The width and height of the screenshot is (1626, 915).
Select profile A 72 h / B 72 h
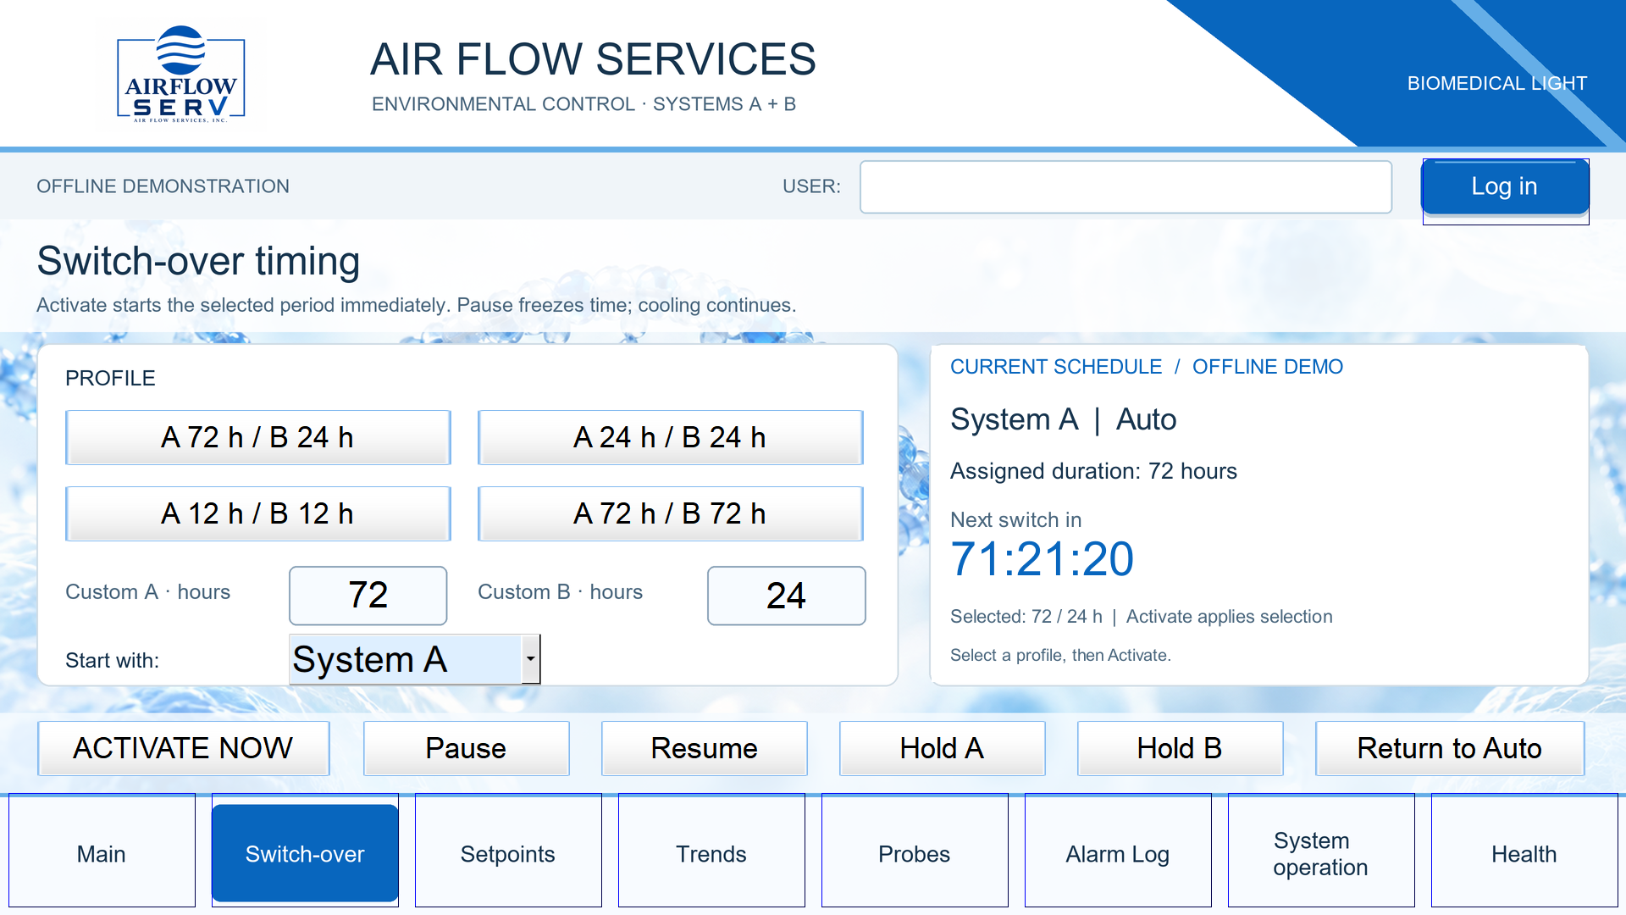coord(670,513)
